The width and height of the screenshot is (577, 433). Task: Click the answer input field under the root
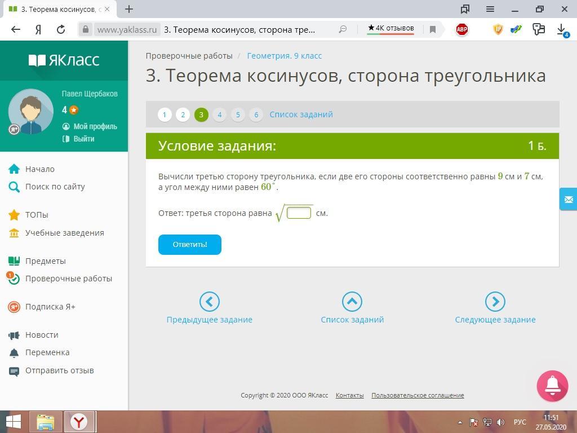pyautogui.click(x=299, y=213)
